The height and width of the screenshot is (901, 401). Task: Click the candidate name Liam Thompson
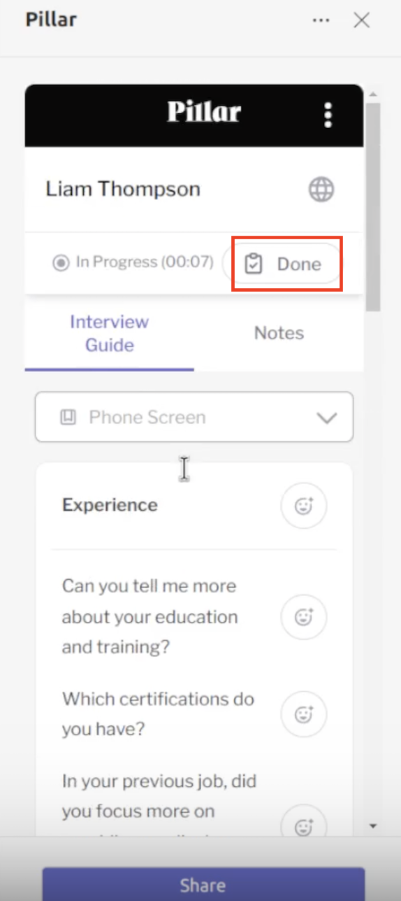(123, 189)
